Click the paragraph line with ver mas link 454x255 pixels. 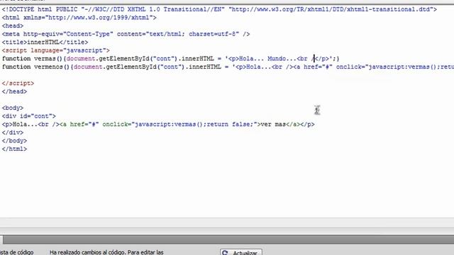[158, 125]
